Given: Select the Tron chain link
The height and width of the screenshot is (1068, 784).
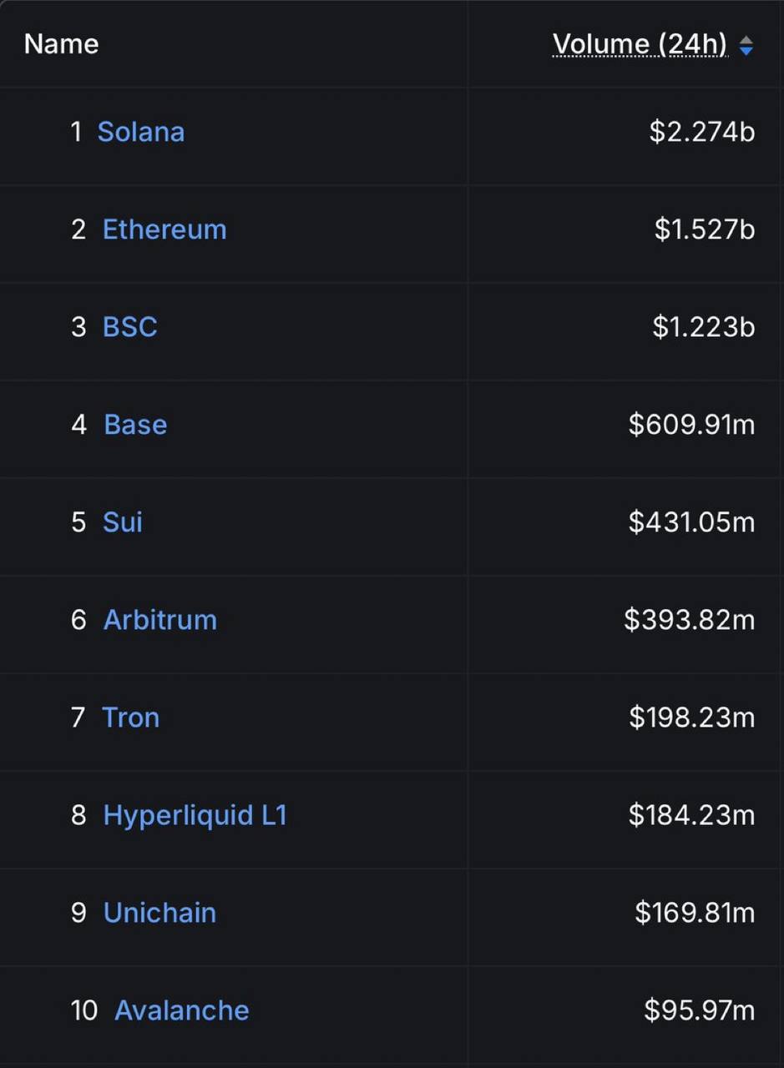Looking at the screenshot, I should [130, 718].
